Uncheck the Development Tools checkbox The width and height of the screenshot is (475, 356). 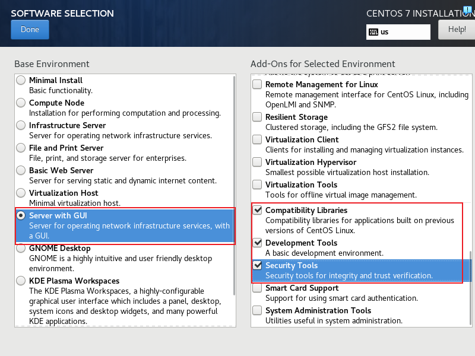(x=257, y=243)
